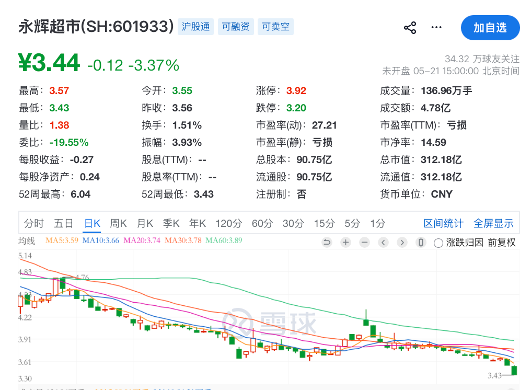The image size is (531, 390).
Task: Switch to the 15分 chart tab
Action: point(324,223)
